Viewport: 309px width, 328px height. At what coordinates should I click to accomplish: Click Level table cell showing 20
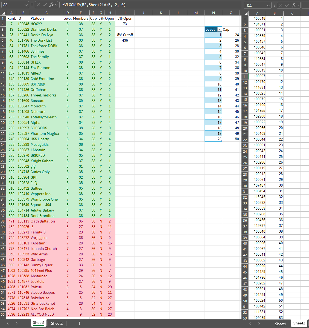[213, 139]
